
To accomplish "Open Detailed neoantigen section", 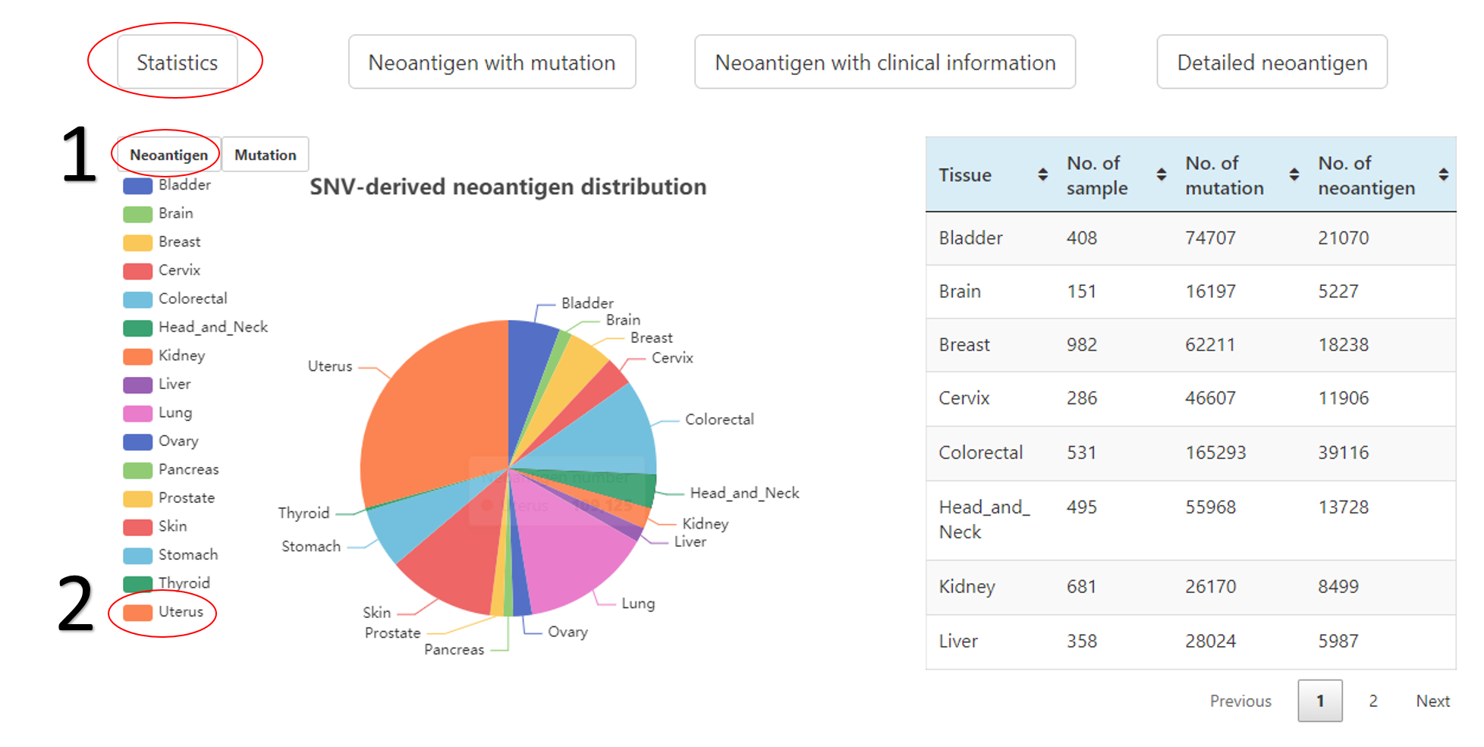I will [x=1272, y=62].
